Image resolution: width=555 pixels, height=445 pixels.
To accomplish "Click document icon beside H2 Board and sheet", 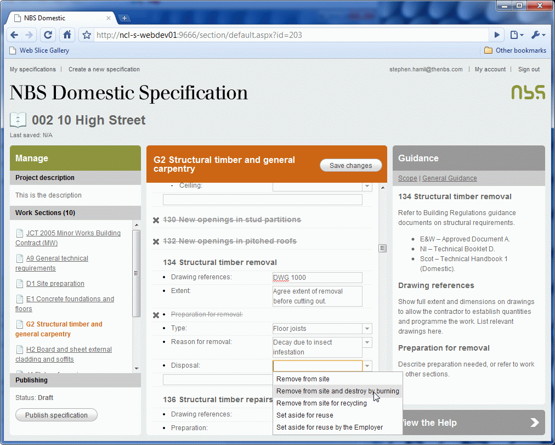I will coord(20,350).
